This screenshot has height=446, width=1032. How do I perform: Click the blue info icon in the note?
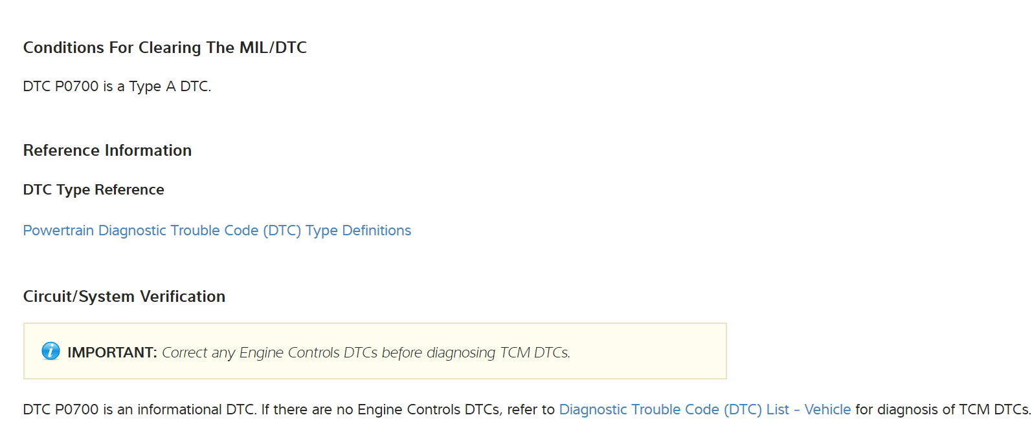coord(50,351)
